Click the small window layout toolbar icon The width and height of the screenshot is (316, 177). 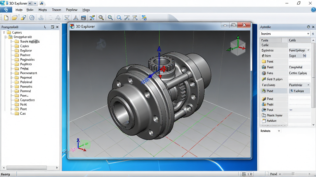pyautogui.click(x=83, y=18)
